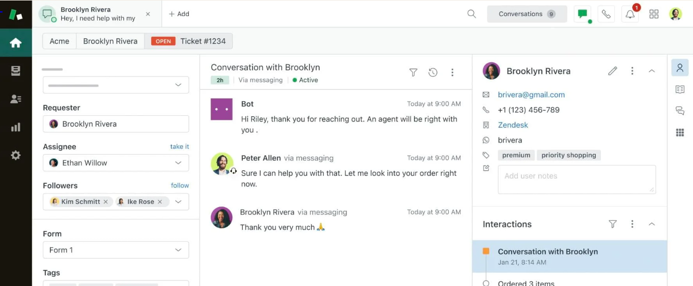Select the Brooklyn Rivera user tab
693x286 pixels.
[110, 41]
